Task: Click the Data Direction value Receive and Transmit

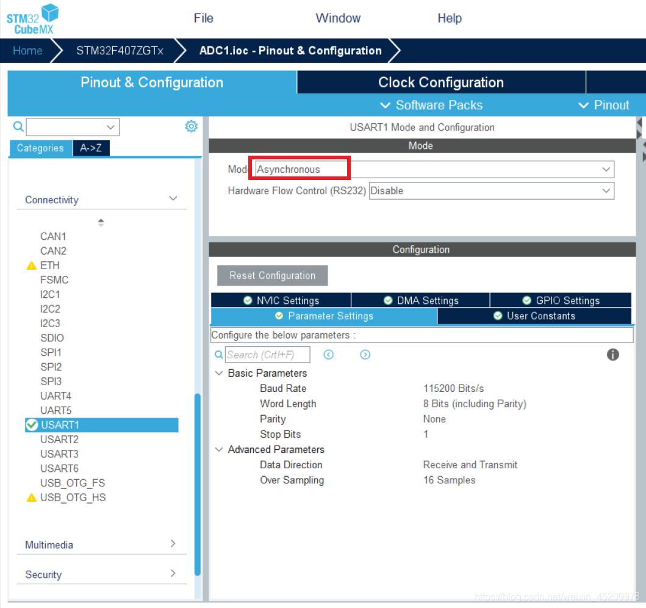Action: pyautogui.click(x=470, y=465)
